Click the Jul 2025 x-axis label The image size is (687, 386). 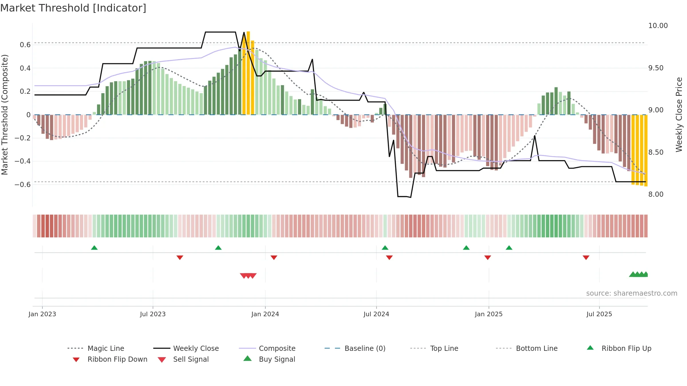[x=599, y=314]
